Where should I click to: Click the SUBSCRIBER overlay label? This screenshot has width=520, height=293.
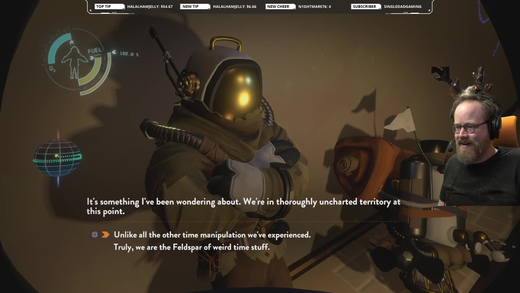point(366,7)
